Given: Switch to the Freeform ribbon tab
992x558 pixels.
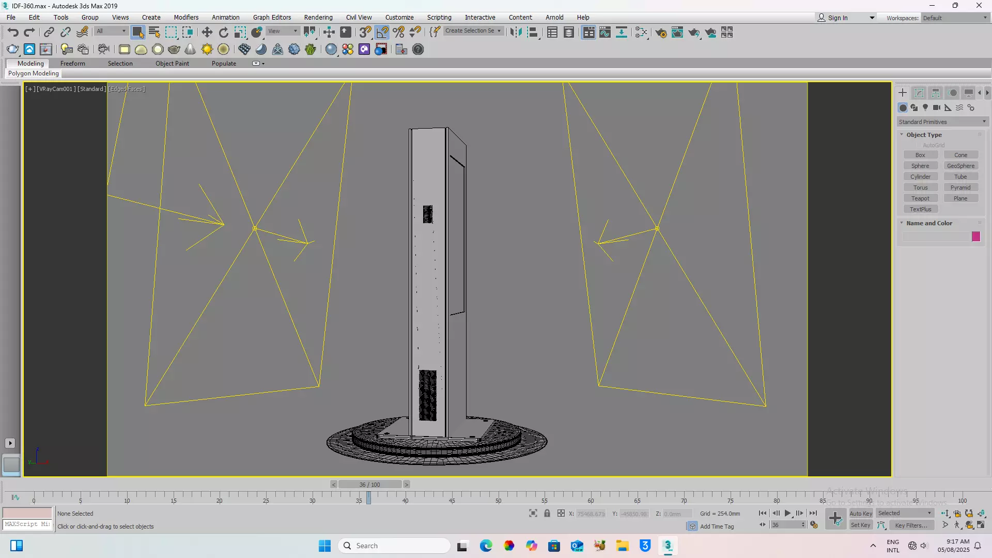Looking at the screenshot, I should 73,64.
